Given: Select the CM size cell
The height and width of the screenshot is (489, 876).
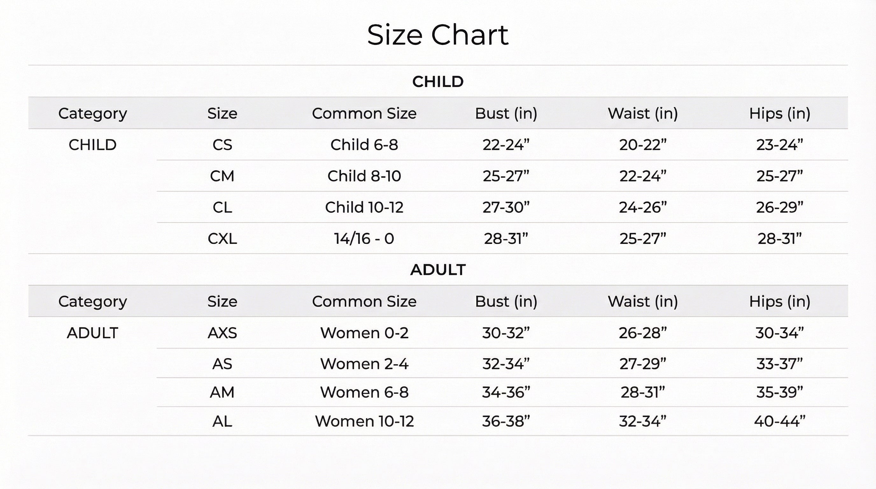Looking at the screenshot, I should [x=222, y=176].
